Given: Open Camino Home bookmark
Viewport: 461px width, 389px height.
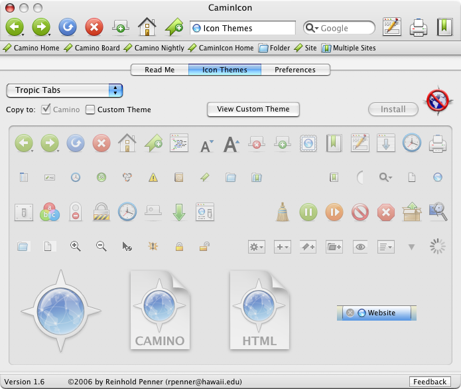Looking at the screenshot, I should (x=31, y=48).
